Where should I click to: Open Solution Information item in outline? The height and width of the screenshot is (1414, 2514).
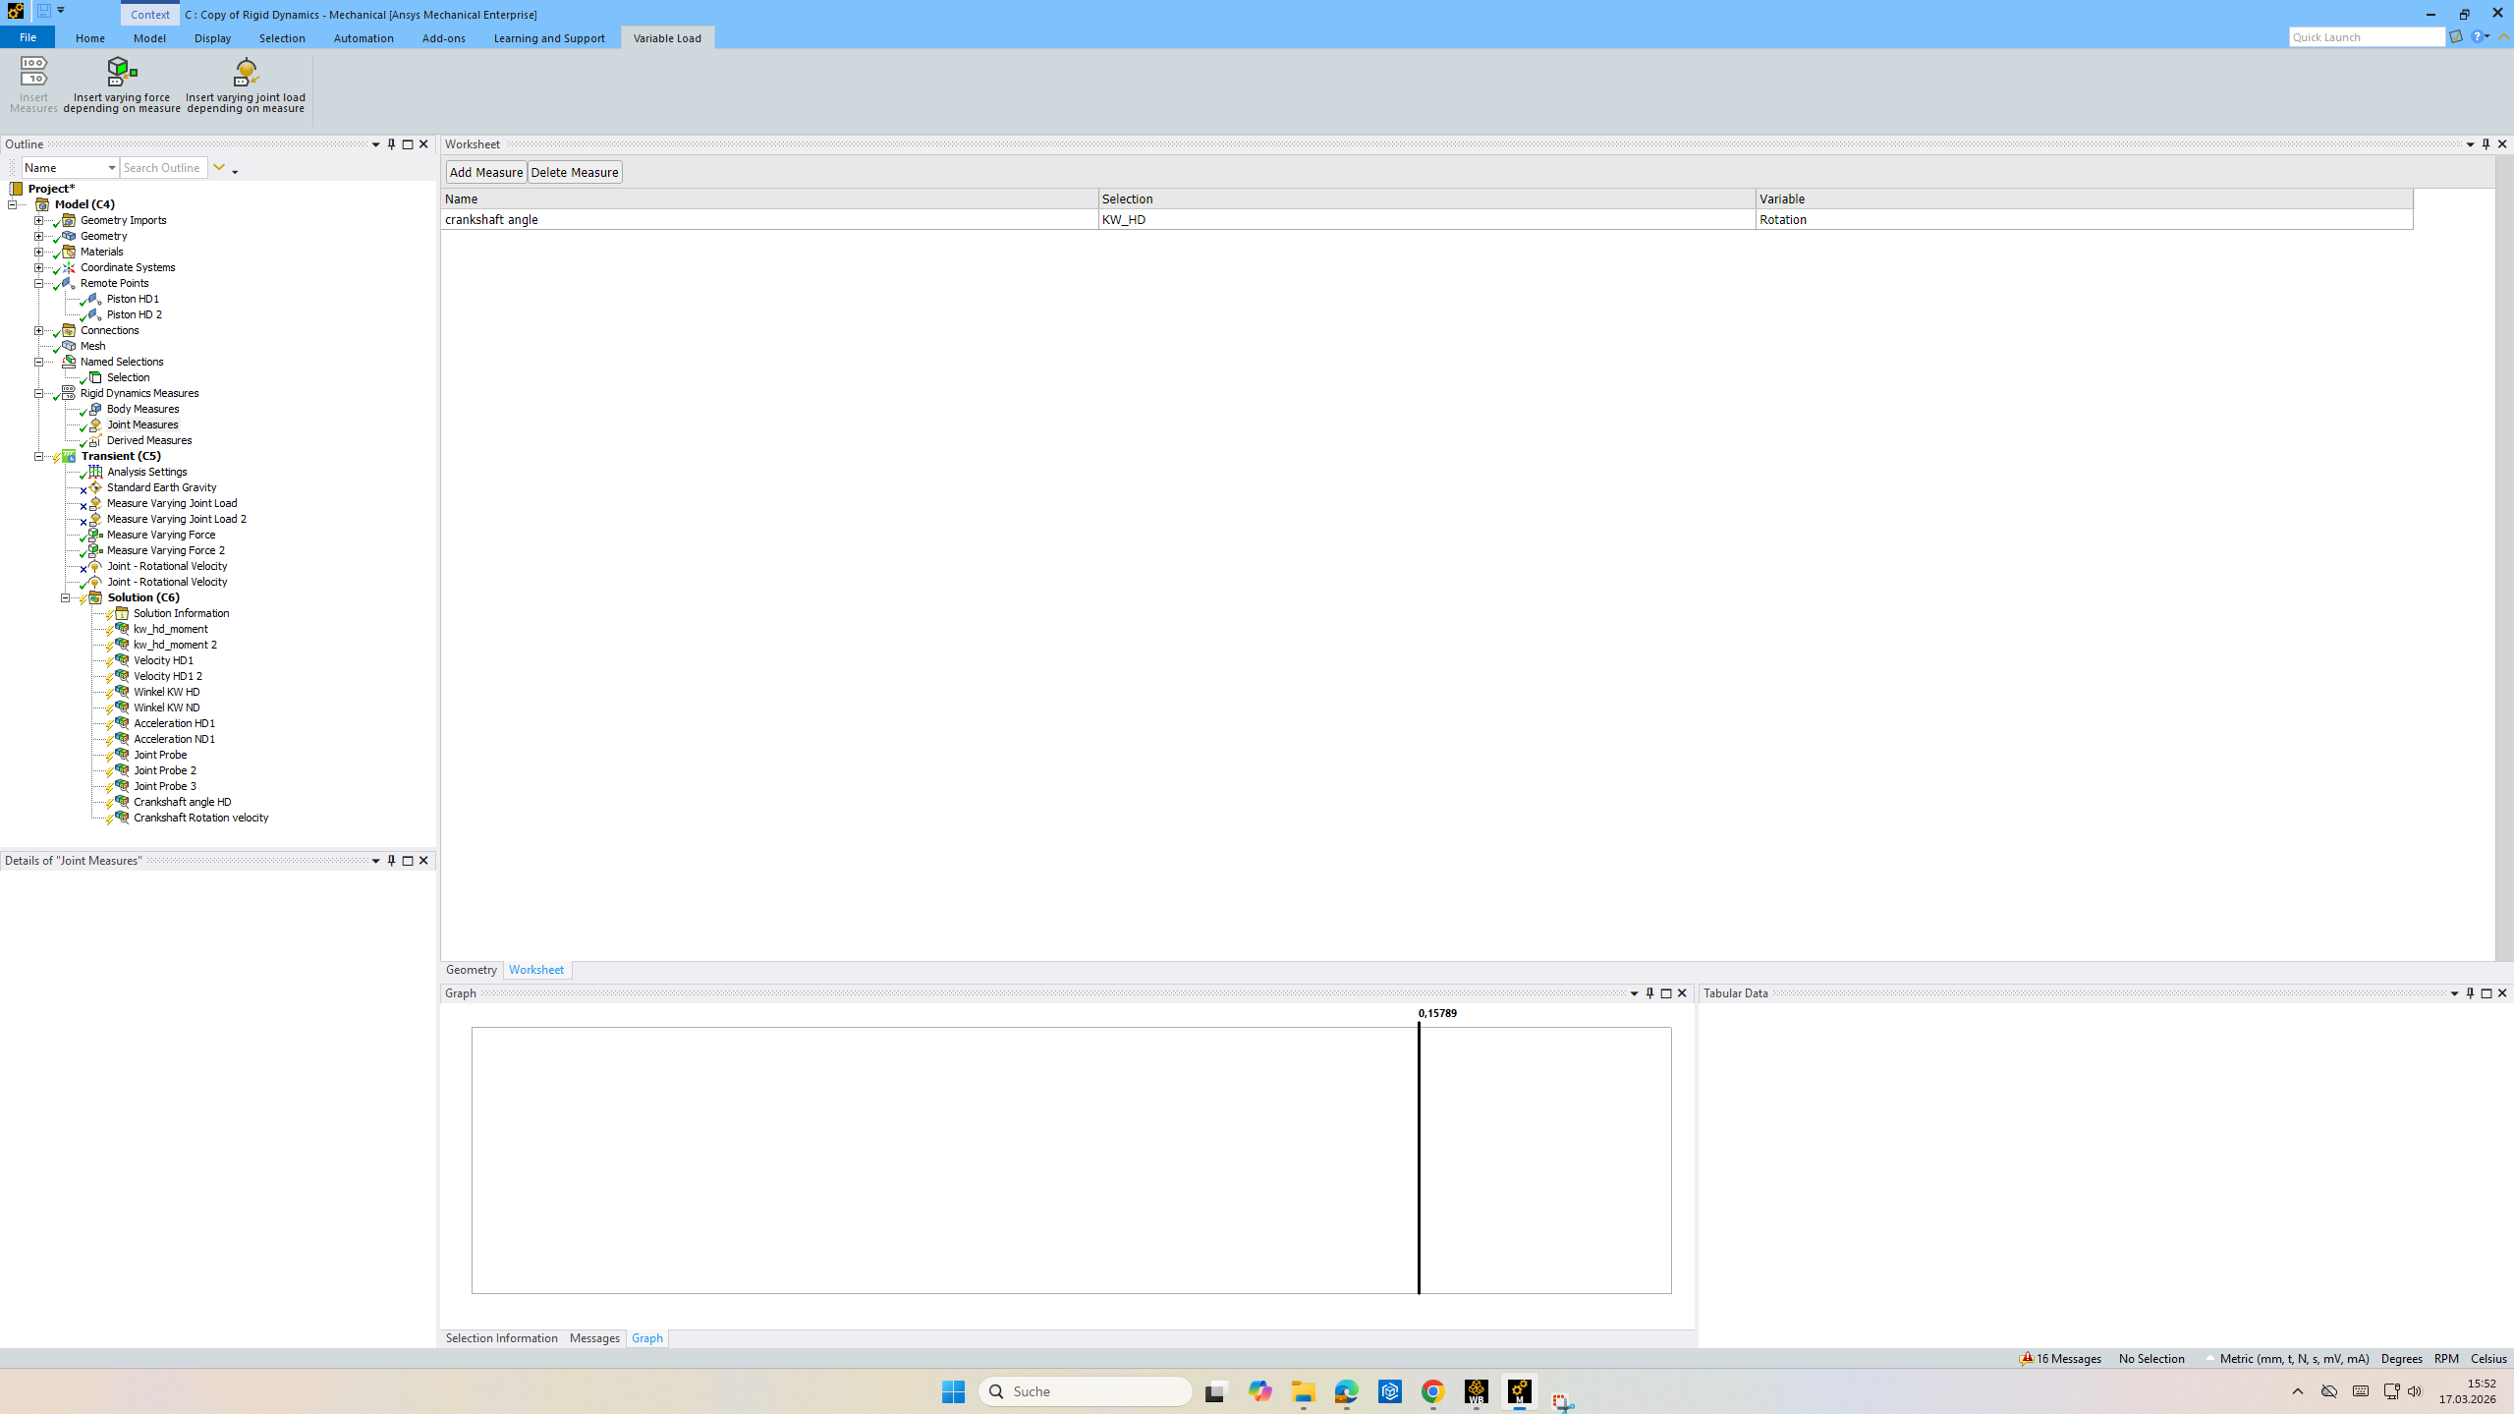(181, 613)
